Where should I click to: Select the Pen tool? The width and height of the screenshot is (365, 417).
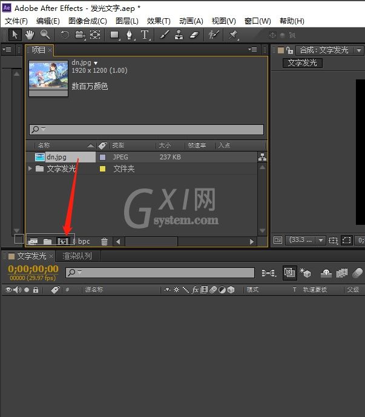tap(130, 35)
